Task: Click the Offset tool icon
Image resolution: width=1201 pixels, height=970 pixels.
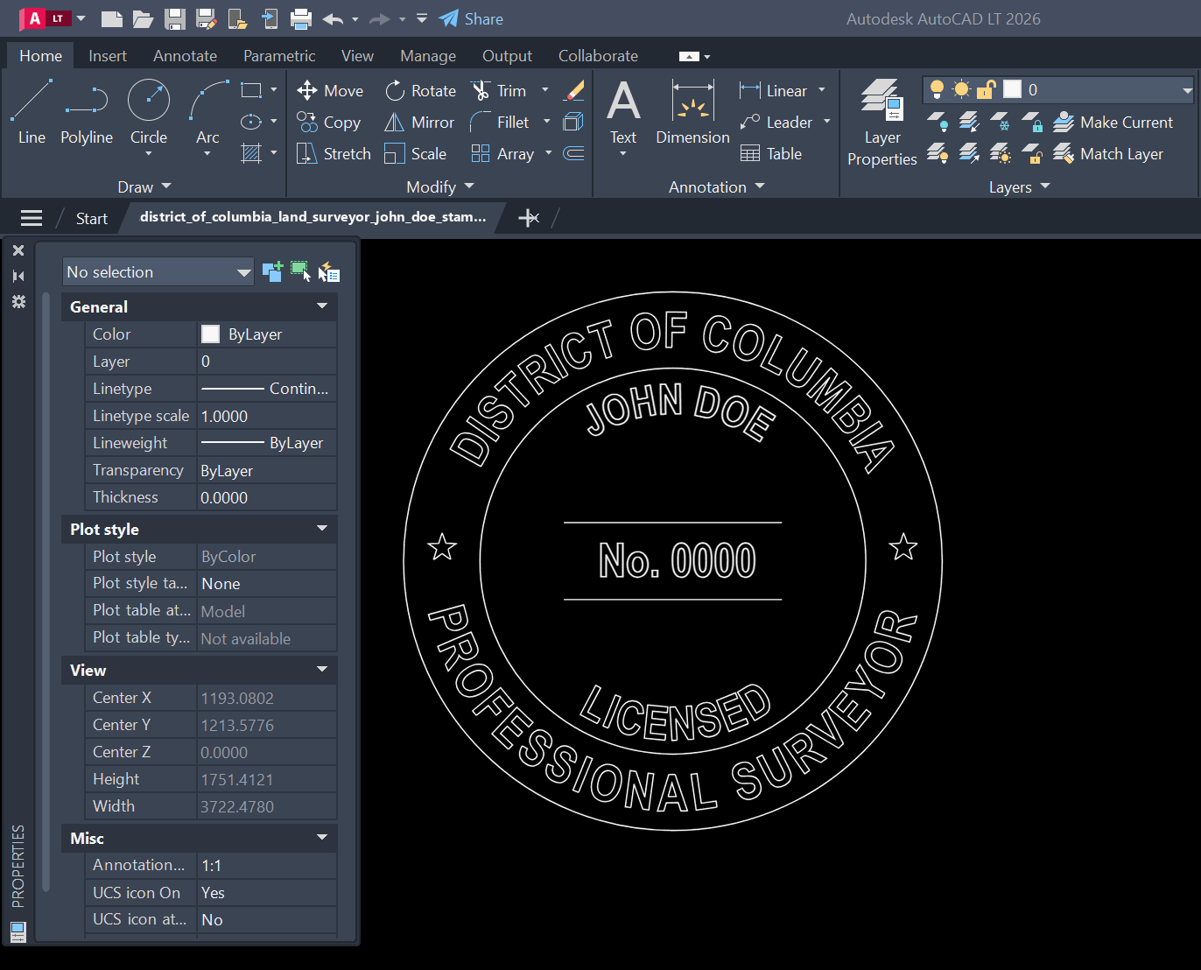Action: click(x=574, y=153)
